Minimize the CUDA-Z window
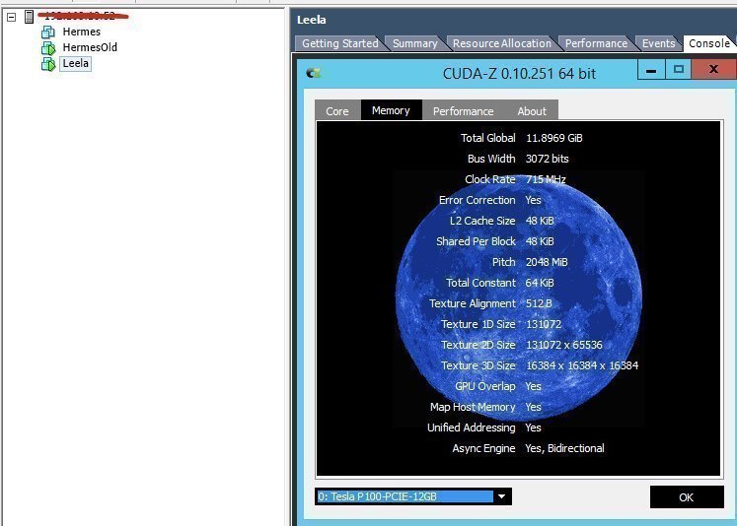This screenshot has width=737, height=526. coord(650,70)
